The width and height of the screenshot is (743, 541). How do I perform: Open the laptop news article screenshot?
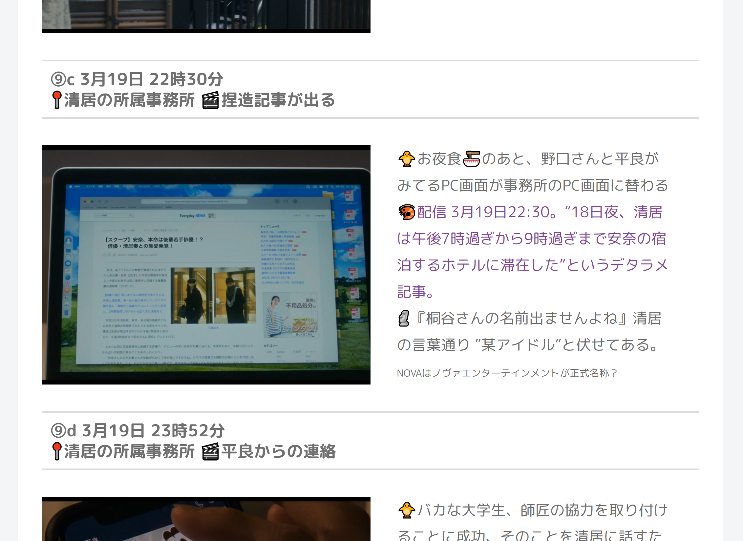point(206,264)
